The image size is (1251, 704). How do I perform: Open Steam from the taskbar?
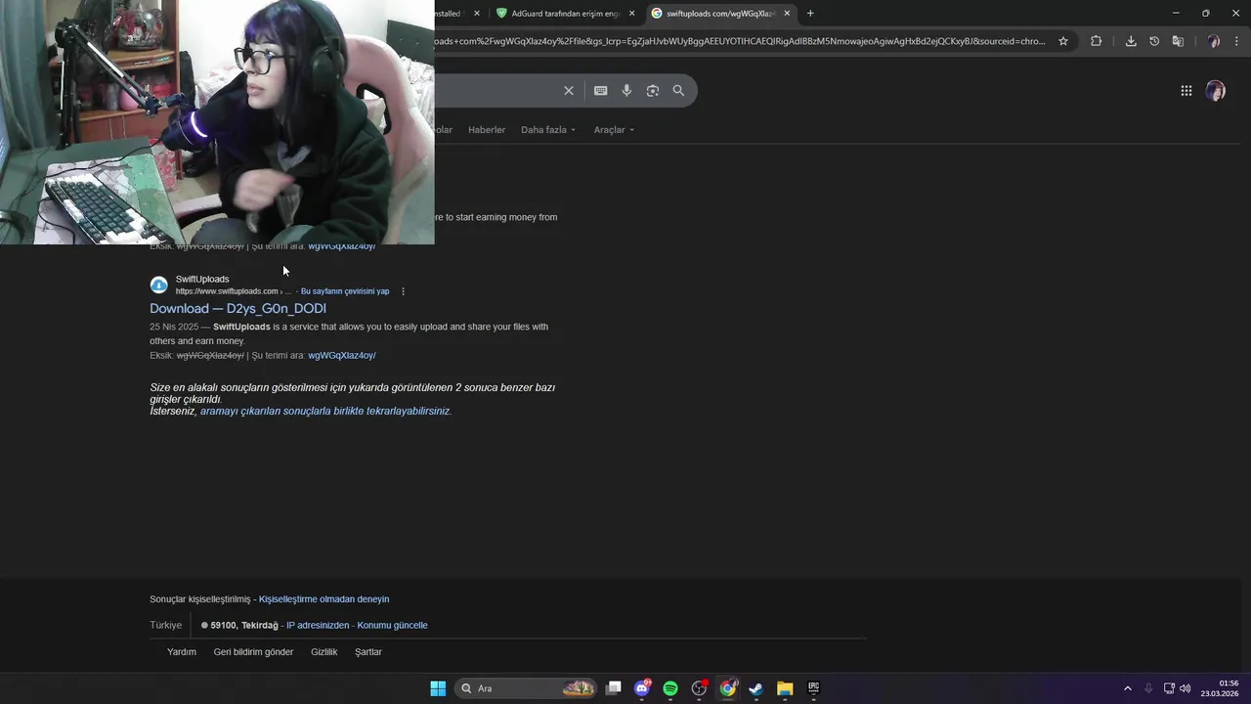(x=755, y=688)
